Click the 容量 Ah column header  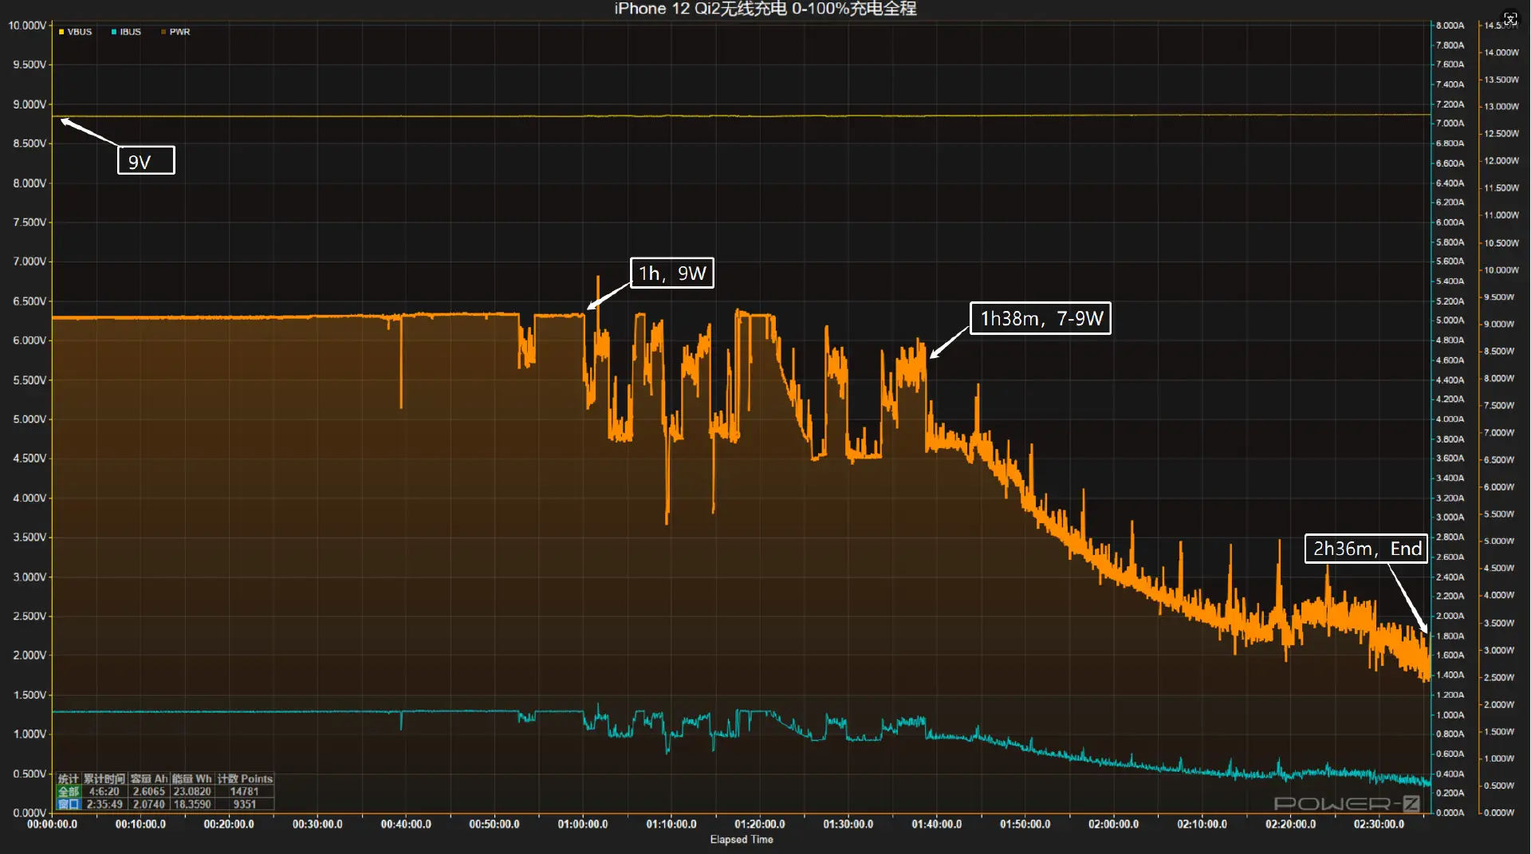[x=149, y=779]
